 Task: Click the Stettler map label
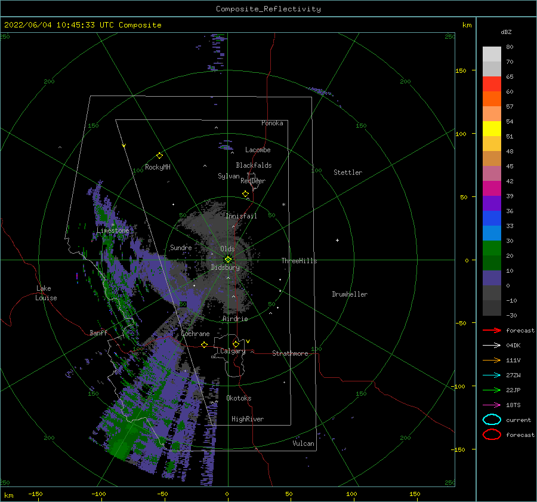coord(348,173)
